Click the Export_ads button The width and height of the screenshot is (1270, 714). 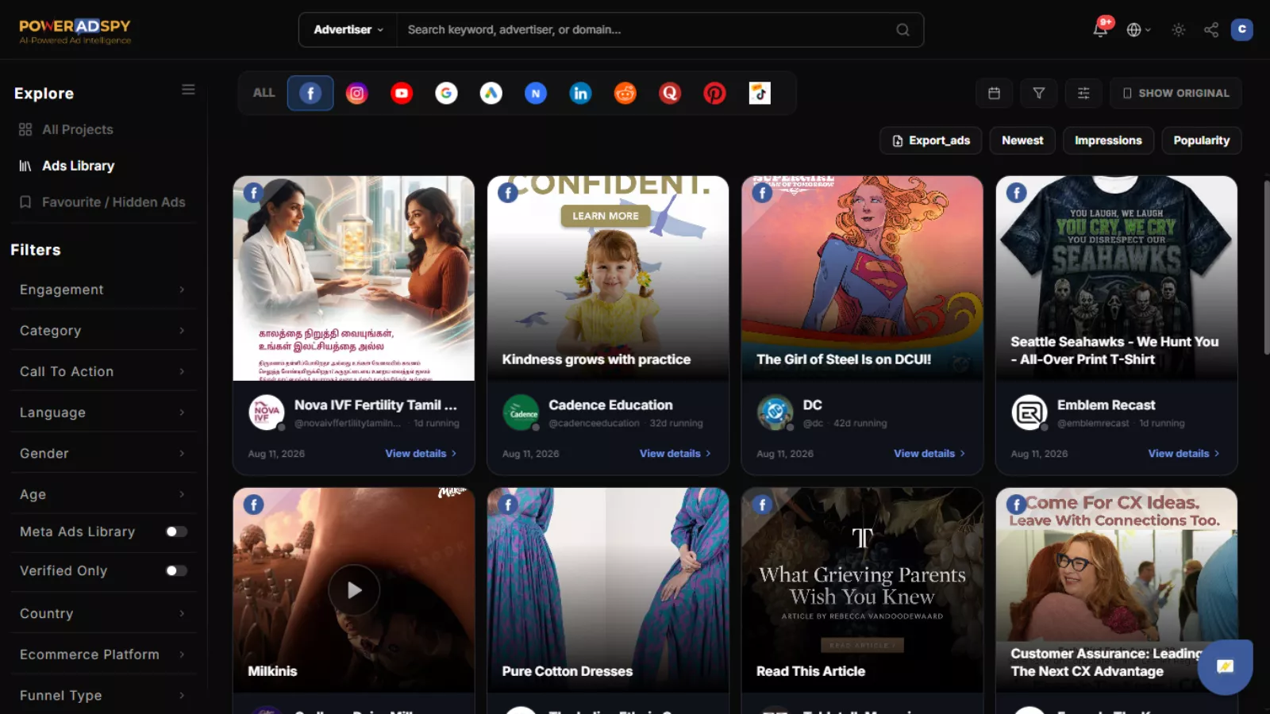click(931, 140)
